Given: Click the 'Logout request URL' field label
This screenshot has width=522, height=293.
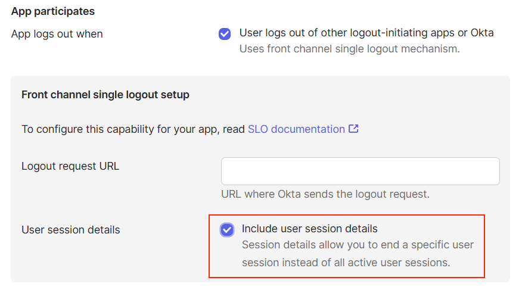Looking at the screenshot, I should coord(70,166).
